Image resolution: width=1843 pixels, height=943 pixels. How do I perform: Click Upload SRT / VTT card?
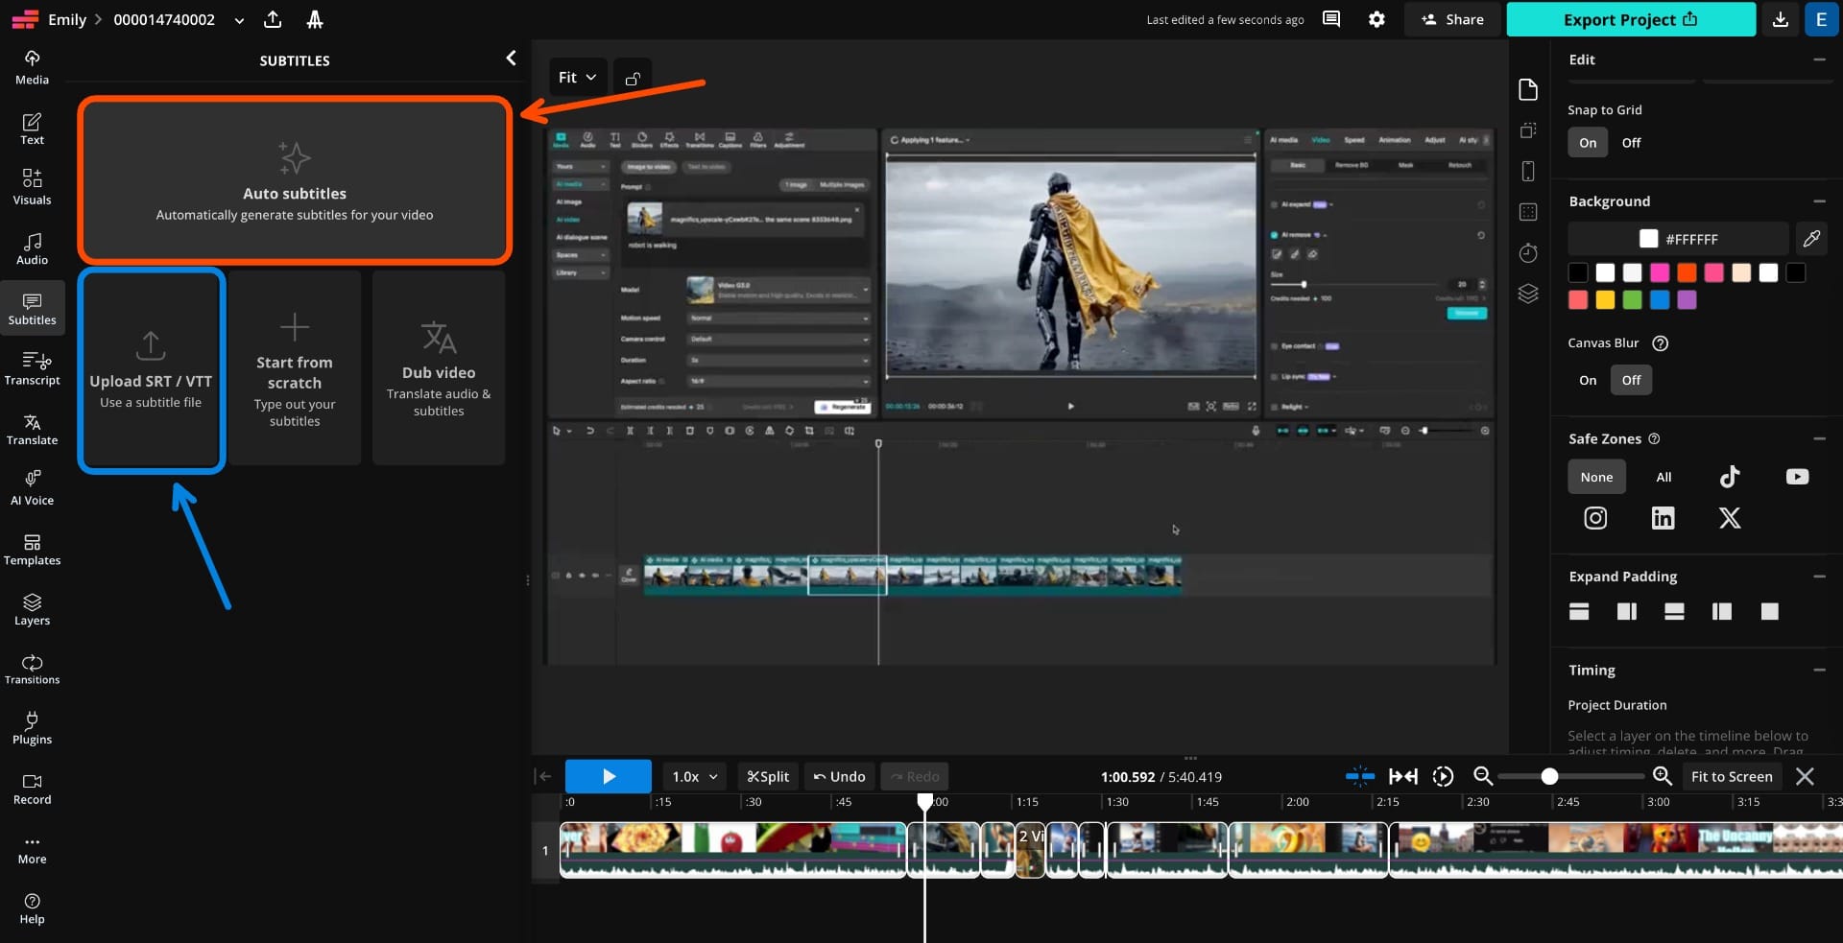[151, 369]
